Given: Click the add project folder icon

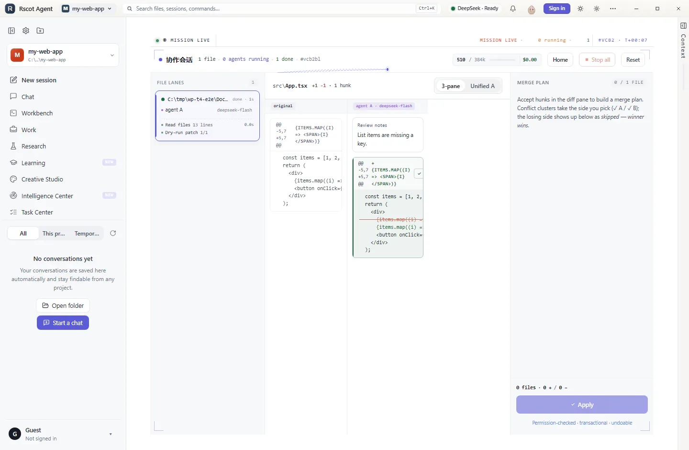Looking at the screenshot, I should [40, 31].
